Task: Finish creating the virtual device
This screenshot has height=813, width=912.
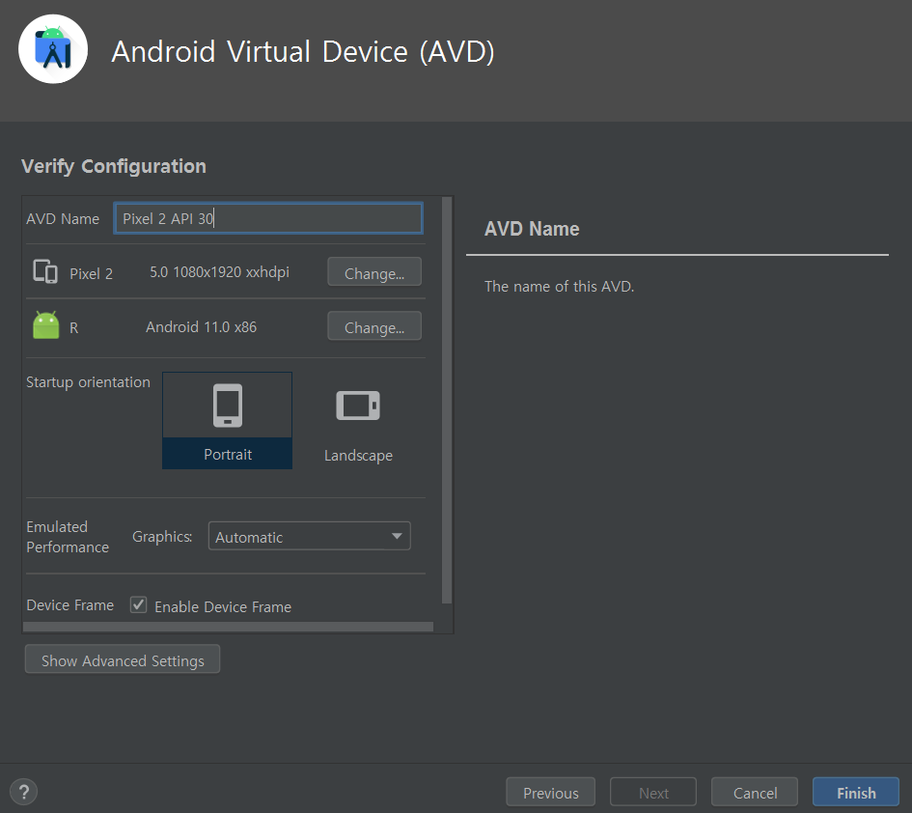Action: [x=856, y=793]
